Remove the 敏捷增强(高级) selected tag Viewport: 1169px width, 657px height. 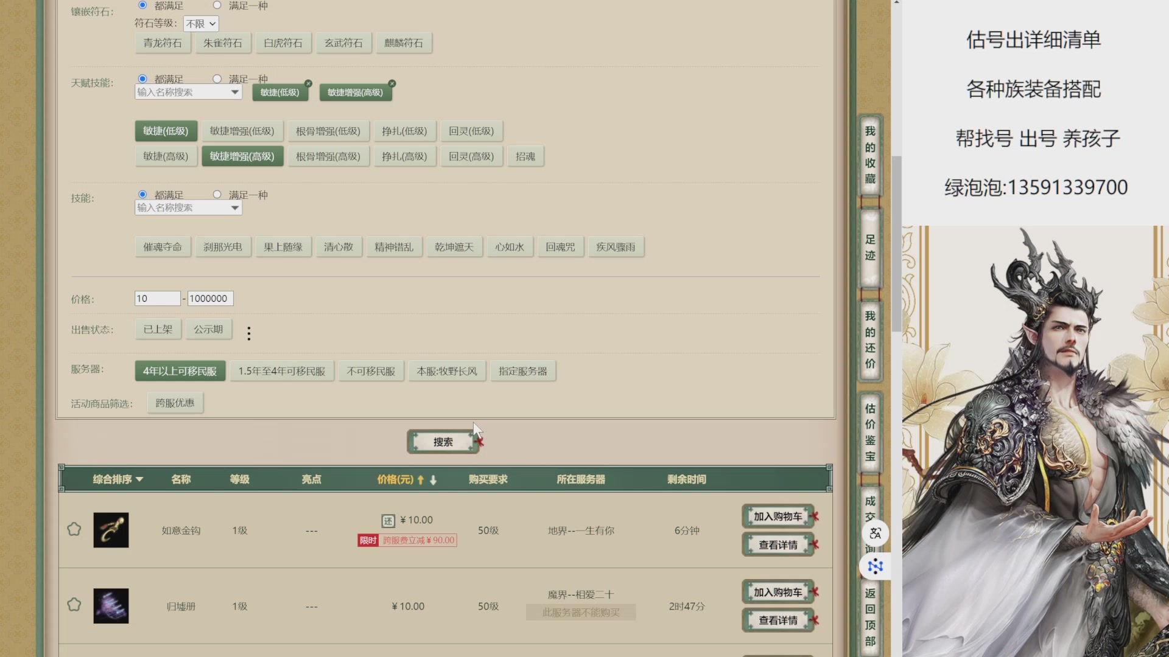point(392,83)
